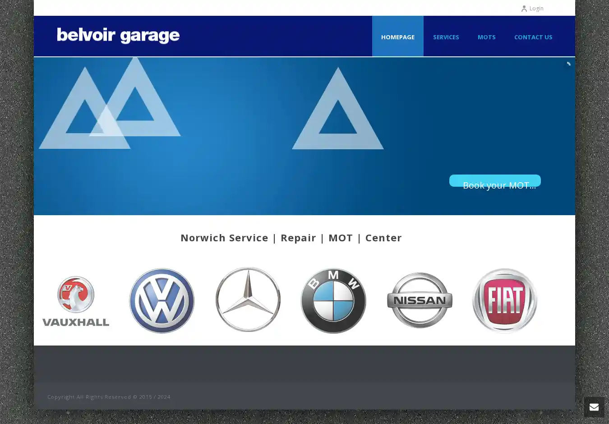Image resolution: width=609 pixels, height=424 pixels.
Task: Select the Volkswagen logo
Action: 161,301
